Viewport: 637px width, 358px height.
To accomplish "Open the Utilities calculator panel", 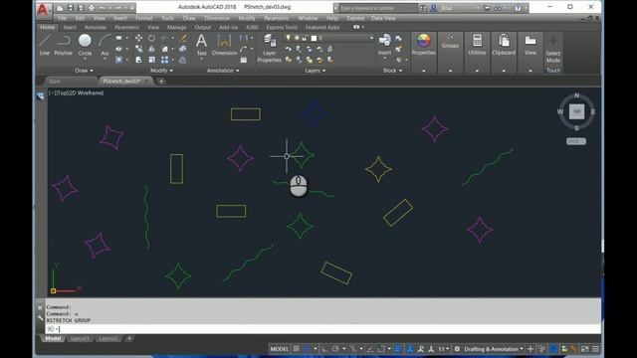I will (x=477, y=45).
